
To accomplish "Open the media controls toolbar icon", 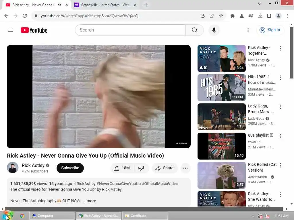I will (251, 16).
